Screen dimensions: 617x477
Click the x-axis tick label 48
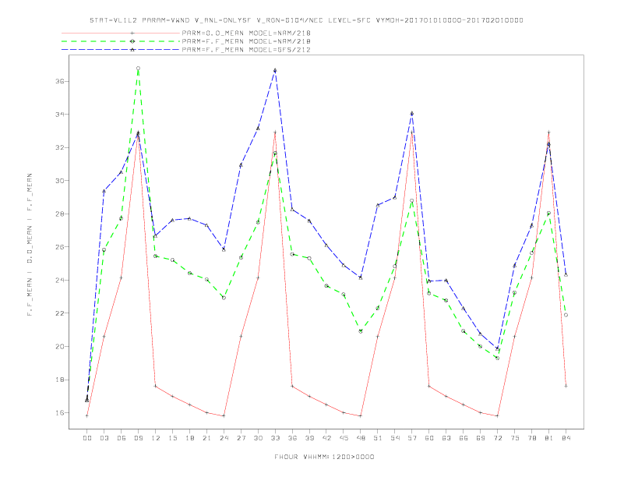click(361, 438)
